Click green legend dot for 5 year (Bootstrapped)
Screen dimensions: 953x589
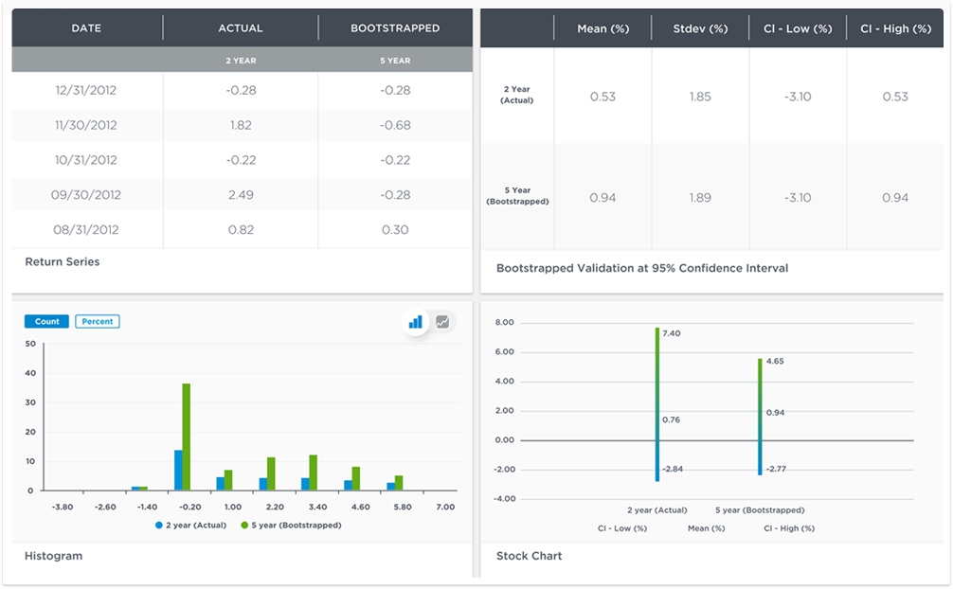(244, 525)
